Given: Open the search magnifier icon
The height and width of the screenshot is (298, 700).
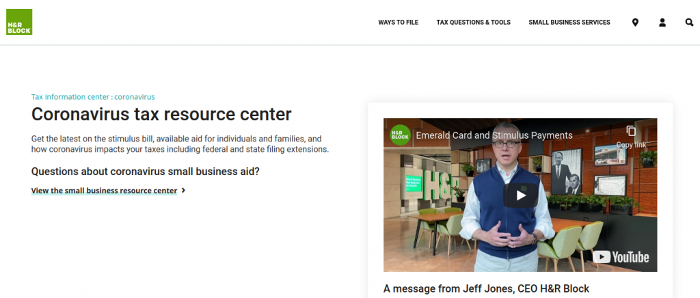Looking at the screenshot, I should (x=689, y=23).
